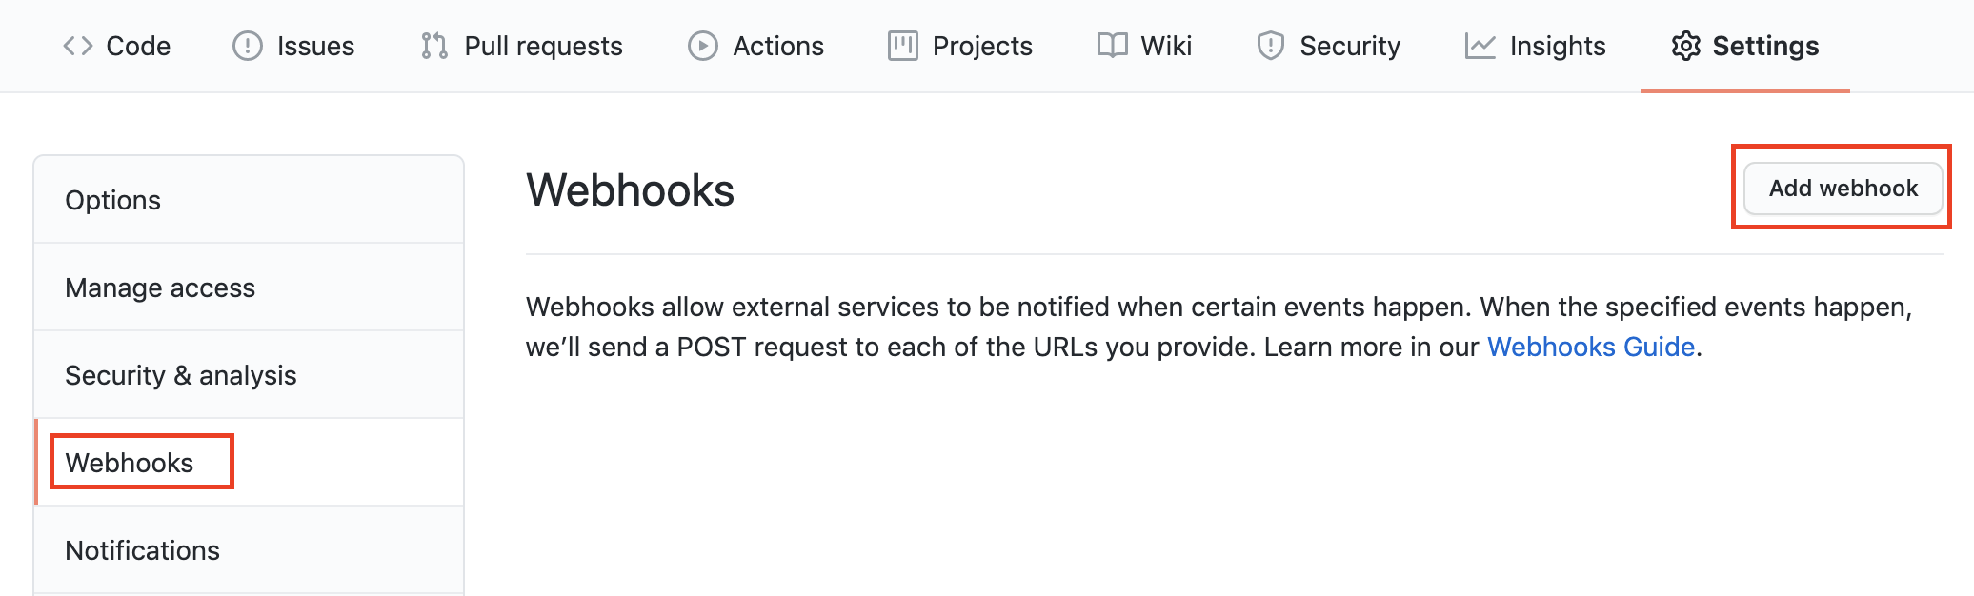
Task: Click the Wiki book icon
Action: click(x=1112, y=46)
